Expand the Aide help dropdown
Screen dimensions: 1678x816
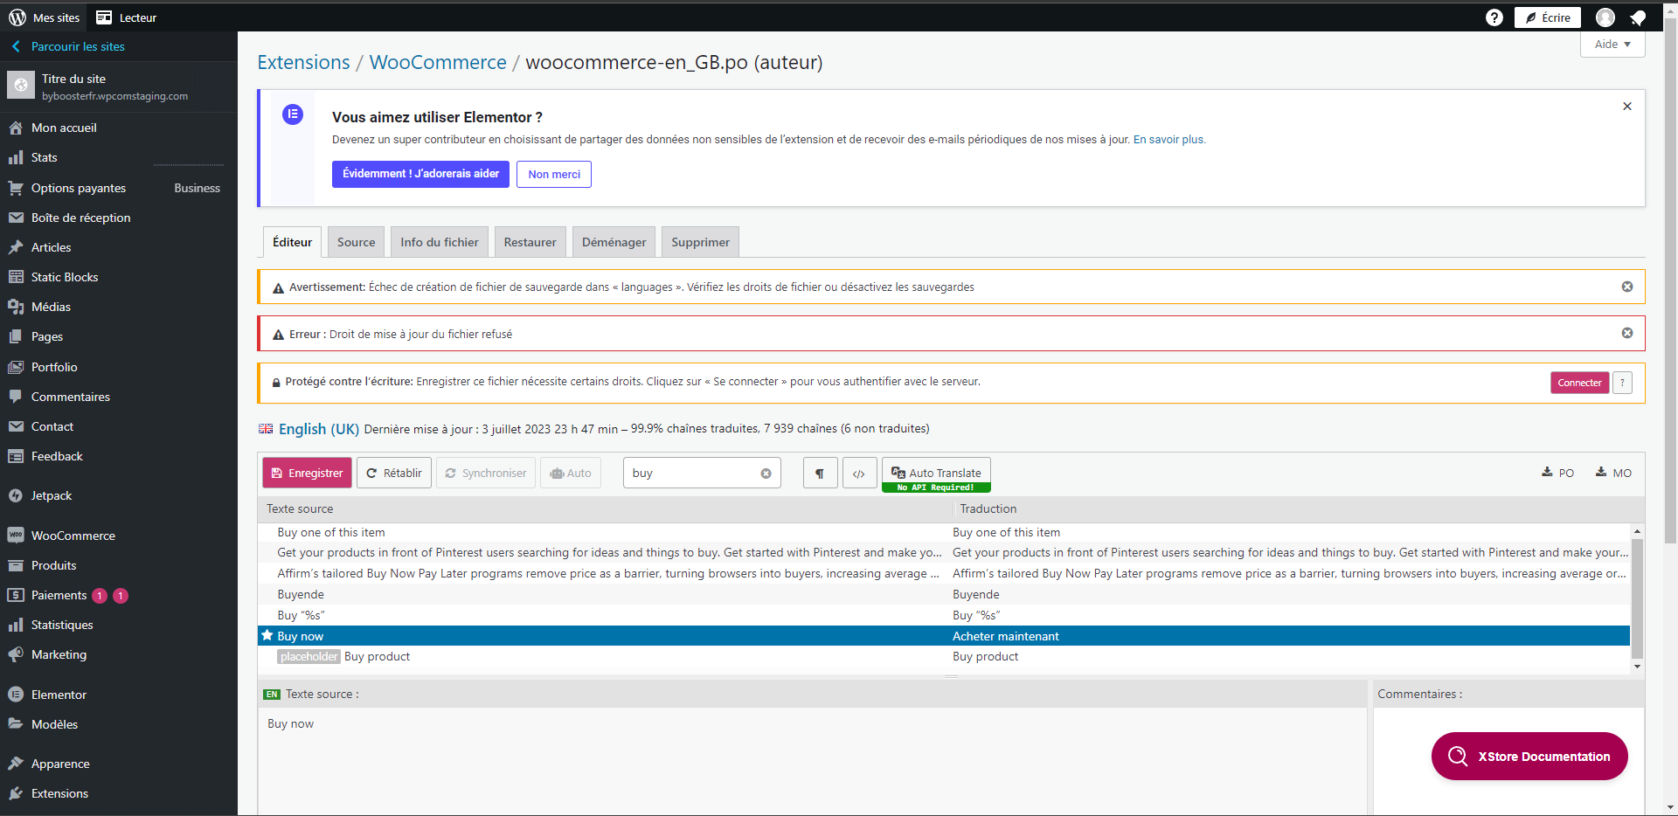pos(1612,45)
